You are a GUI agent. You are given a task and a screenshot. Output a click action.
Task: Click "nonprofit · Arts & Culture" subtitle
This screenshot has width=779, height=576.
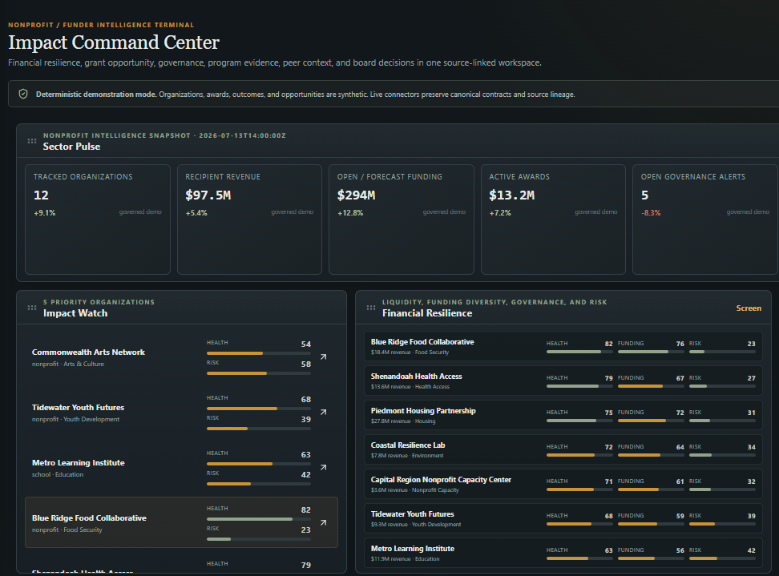[x=68, y=364]
